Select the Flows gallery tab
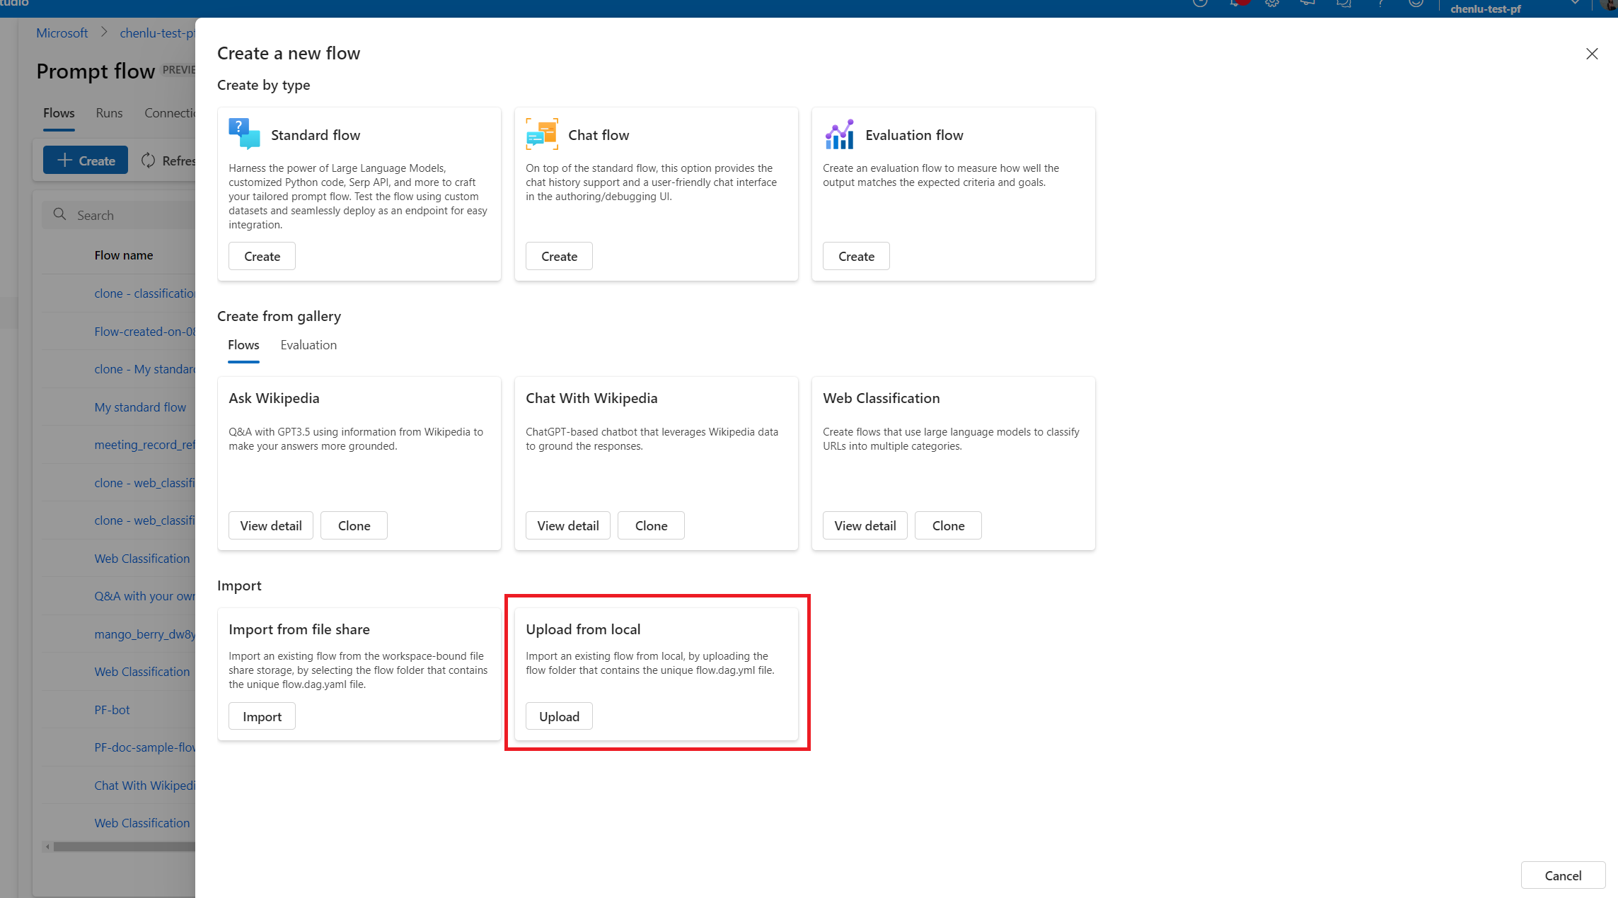1618x898 pixels. click(x=243, y=345)
